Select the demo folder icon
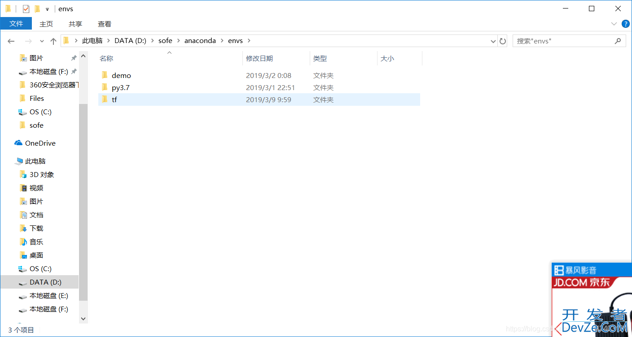632x337 pixels. (x=104, y=75)
